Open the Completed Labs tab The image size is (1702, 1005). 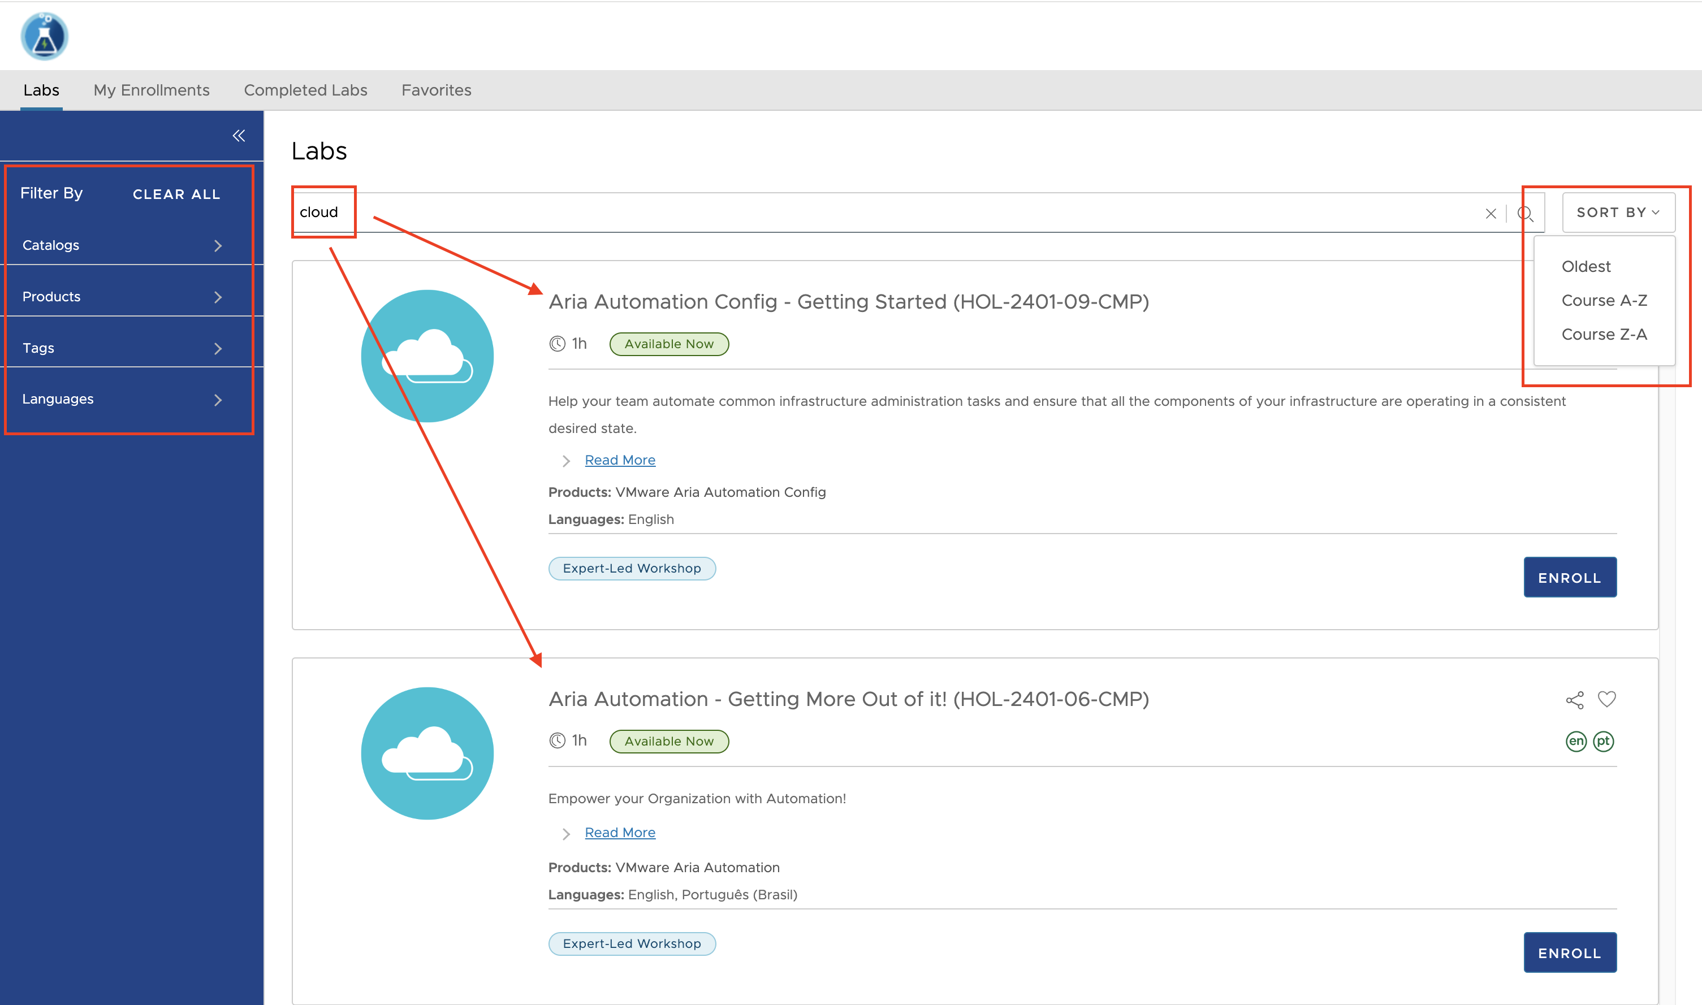305,90
